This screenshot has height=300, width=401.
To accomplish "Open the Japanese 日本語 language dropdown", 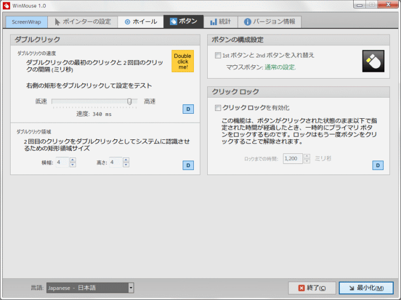I will 90,288.
